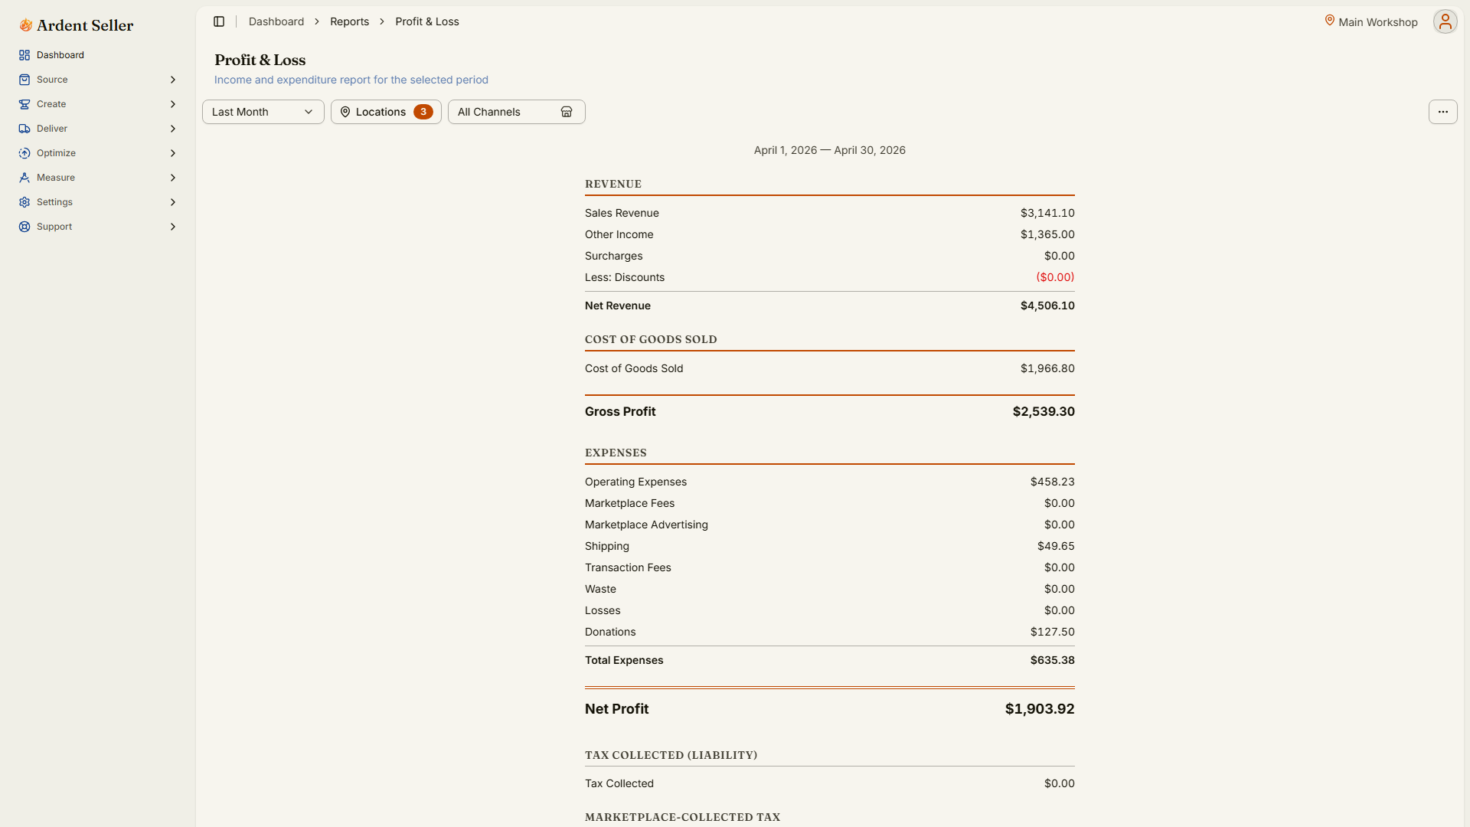Click the Deliver truck icon
The height and width of the screenshot is (827, 1470).
click(x=24, y=129)
